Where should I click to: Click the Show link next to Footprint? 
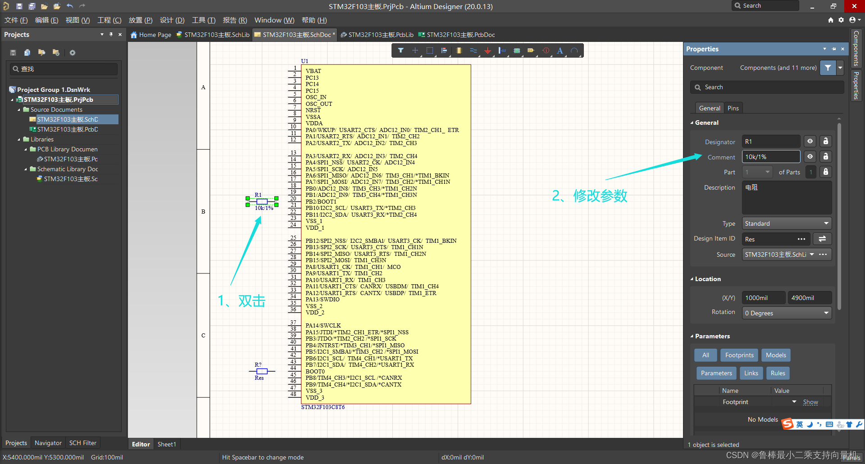click(810, 402)
